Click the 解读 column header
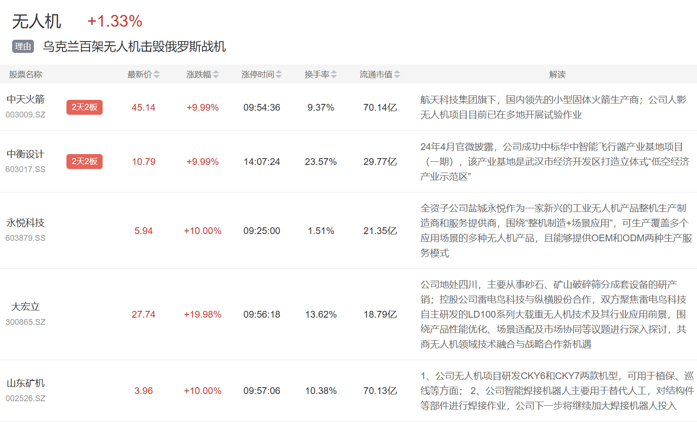The height and width of the screenshot is (422, 697). tap(557, 75)
